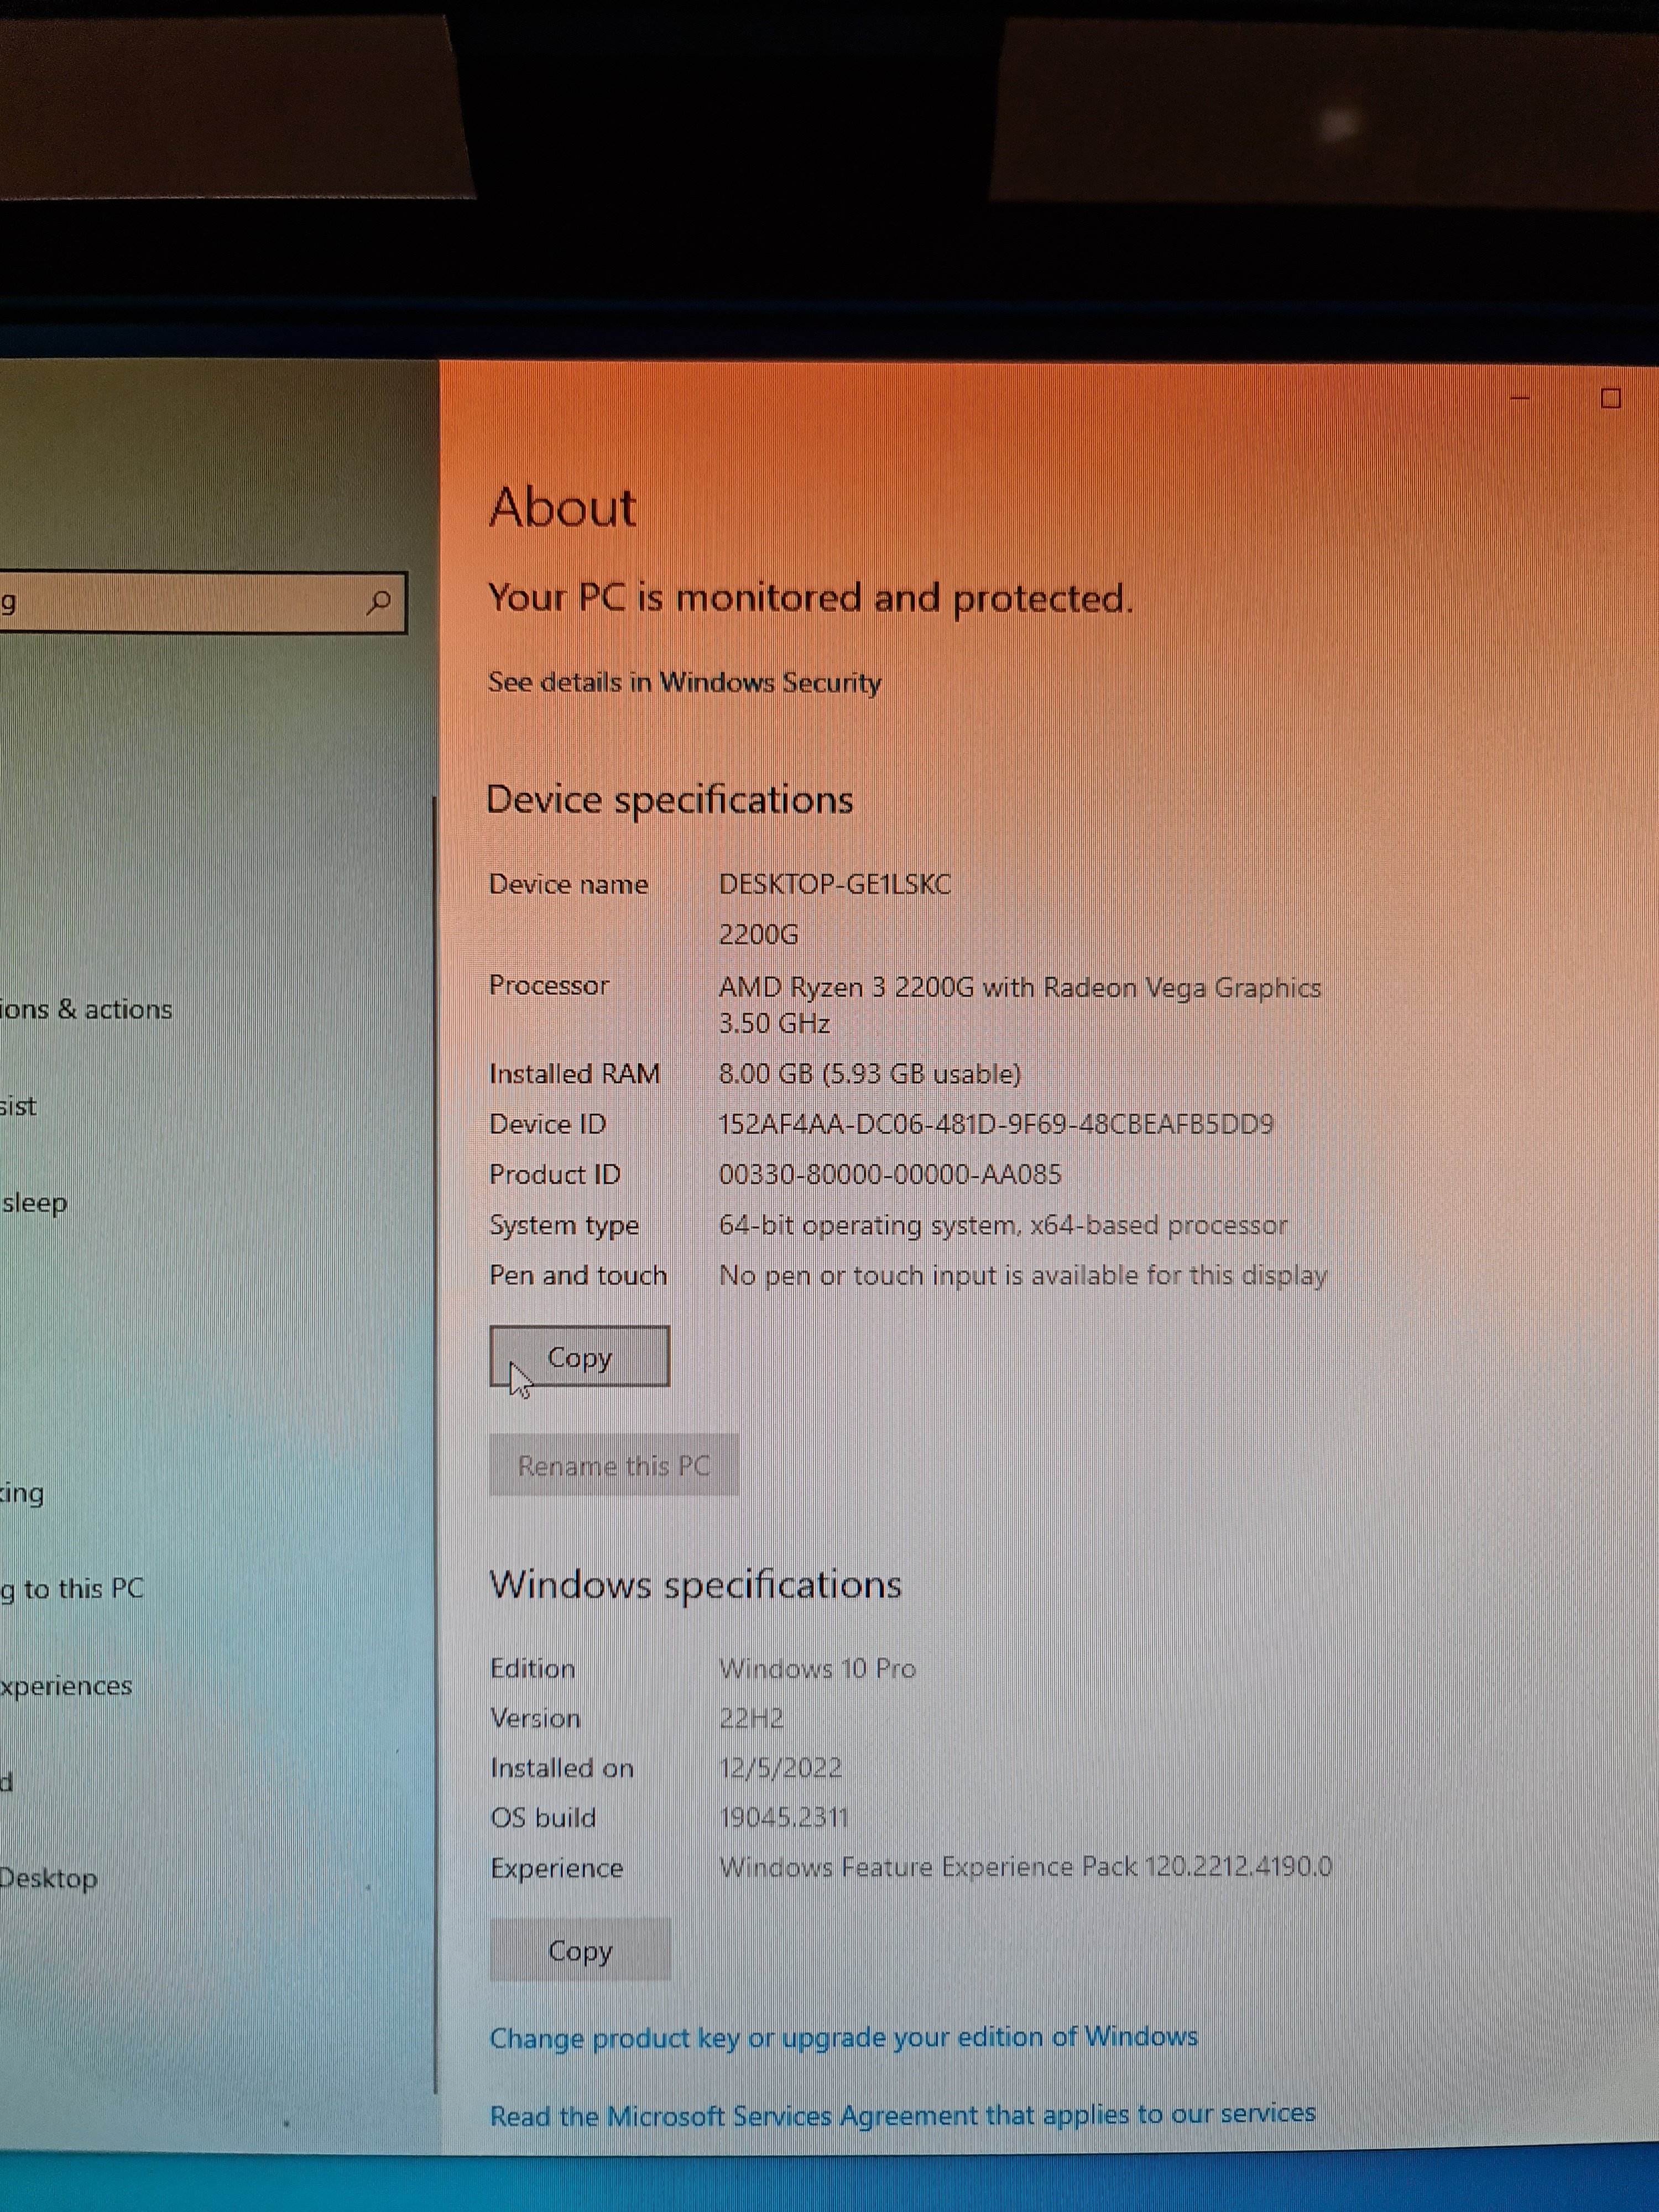Go to Power & sleep settings
1659x2212 pixels.
pos(34,1202)
